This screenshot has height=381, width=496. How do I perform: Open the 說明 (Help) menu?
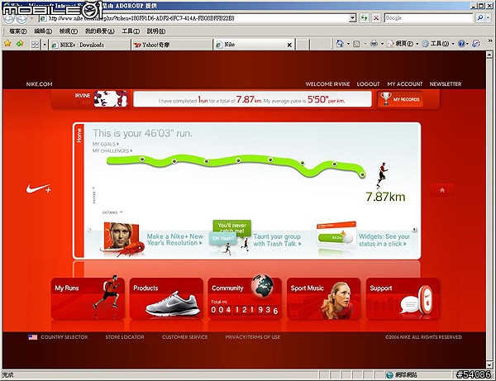pos(156,31)
